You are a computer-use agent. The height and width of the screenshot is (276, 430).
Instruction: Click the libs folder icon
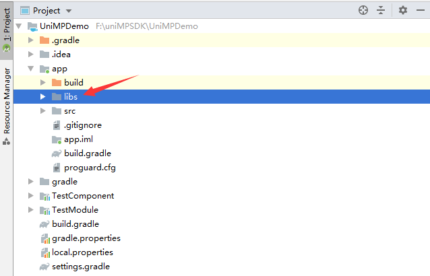[57, 97]
